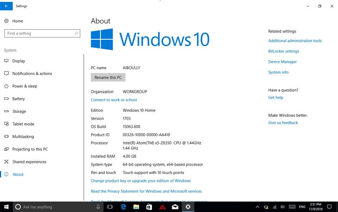Select OS Build value 15063.608
This screenshot has width=338, height=212.
(131, 126)
